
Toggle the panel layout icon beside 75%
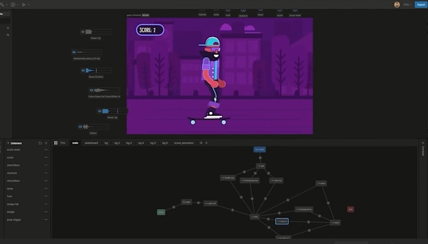click(x=55, y=143)
